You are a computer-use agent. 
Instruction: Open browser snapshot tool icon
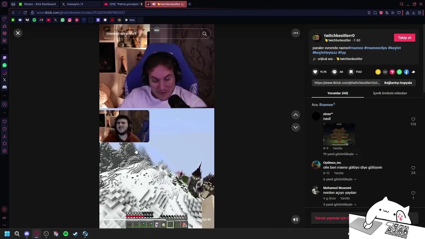pyautogui.click(x=375, y=13)
